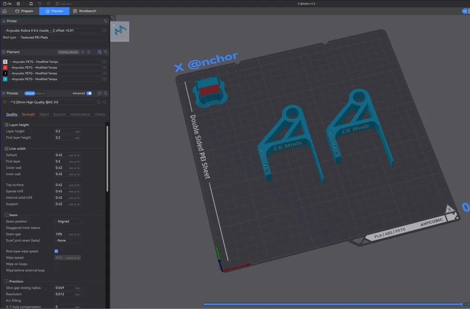
Task: Search process settings with magnifier icon
Action: click(x=104, y=102)
